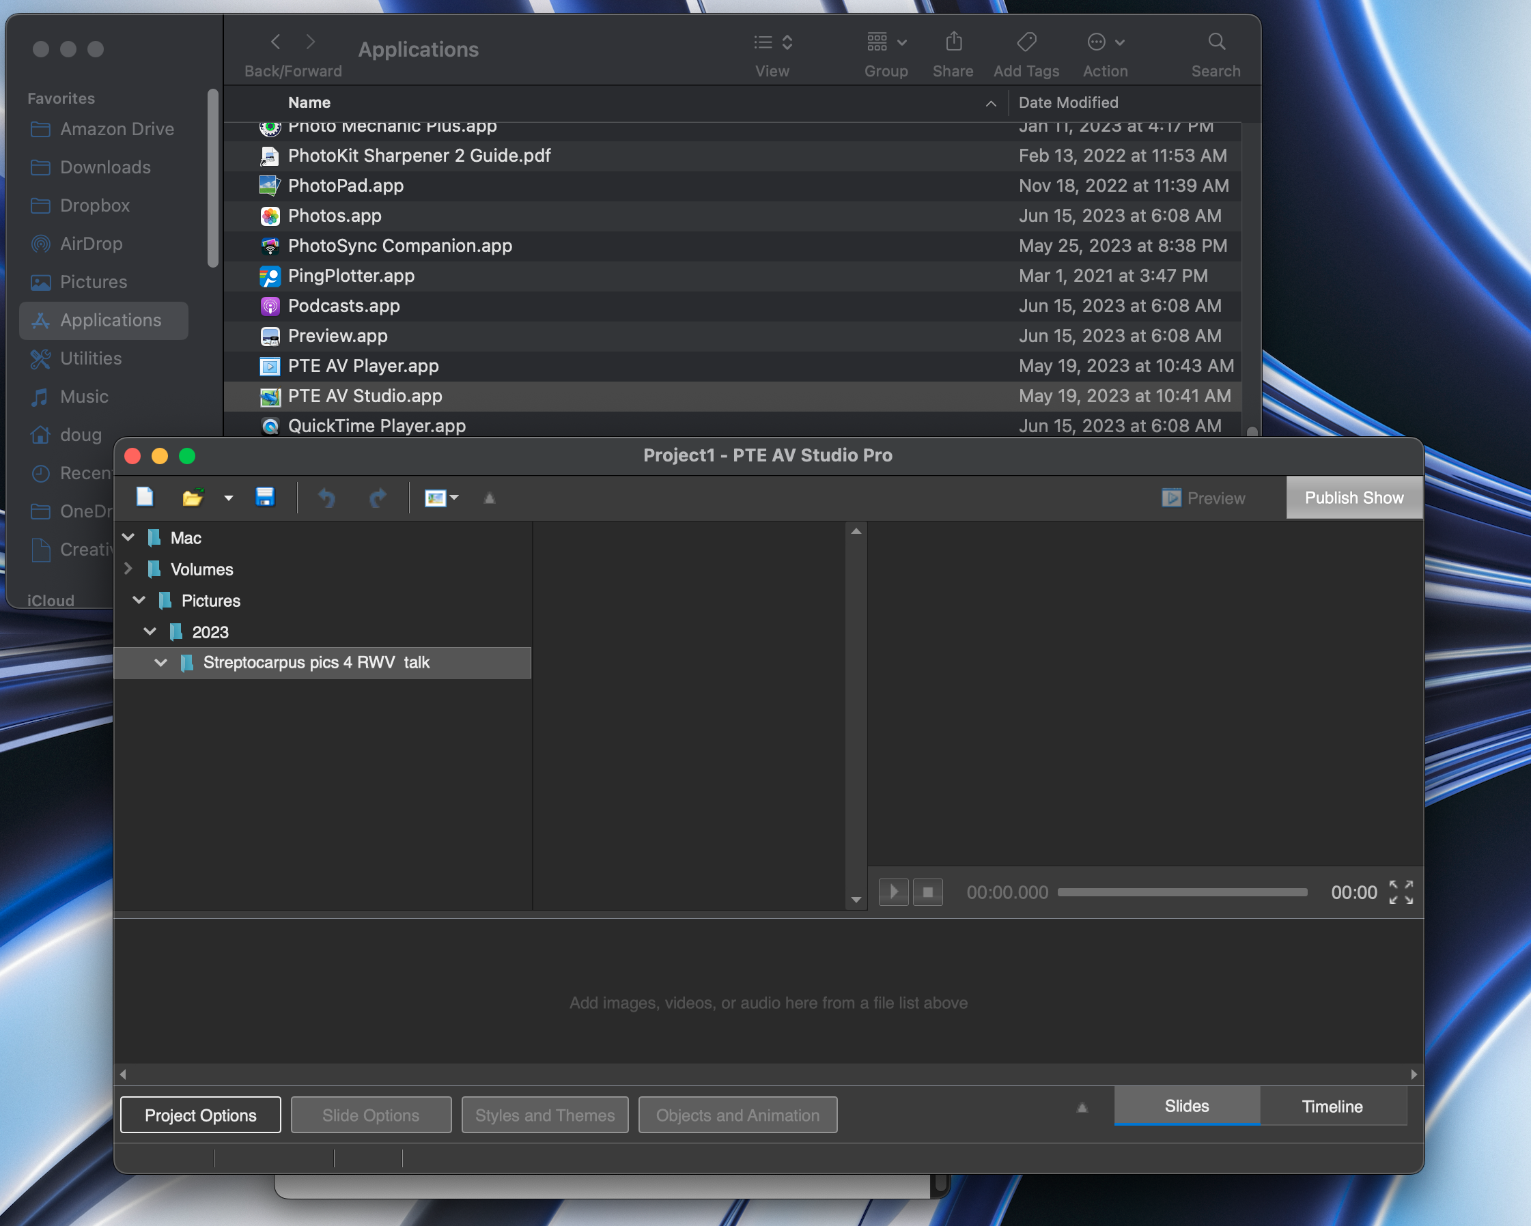Select PTE AV Player.app in Finder list
This screenshot has width=1531, height=1226.
[363, 366]
